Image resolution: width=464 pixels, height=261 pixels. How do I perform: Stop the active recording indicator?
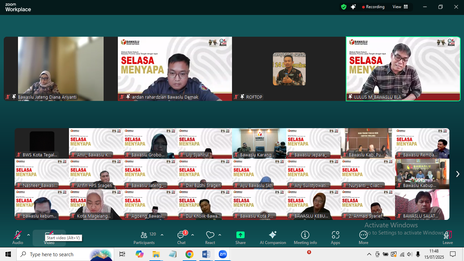tap(374, 6)
